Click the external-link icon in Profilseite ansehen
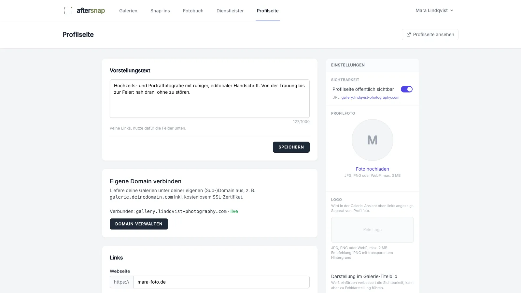The height and width of the screenshot is (293, 521). click(409, 35)
